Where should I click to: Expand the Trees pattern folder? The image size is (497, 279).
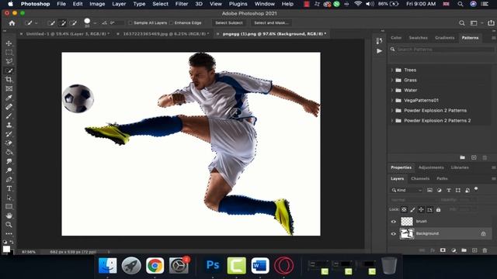tap(391, 70)
